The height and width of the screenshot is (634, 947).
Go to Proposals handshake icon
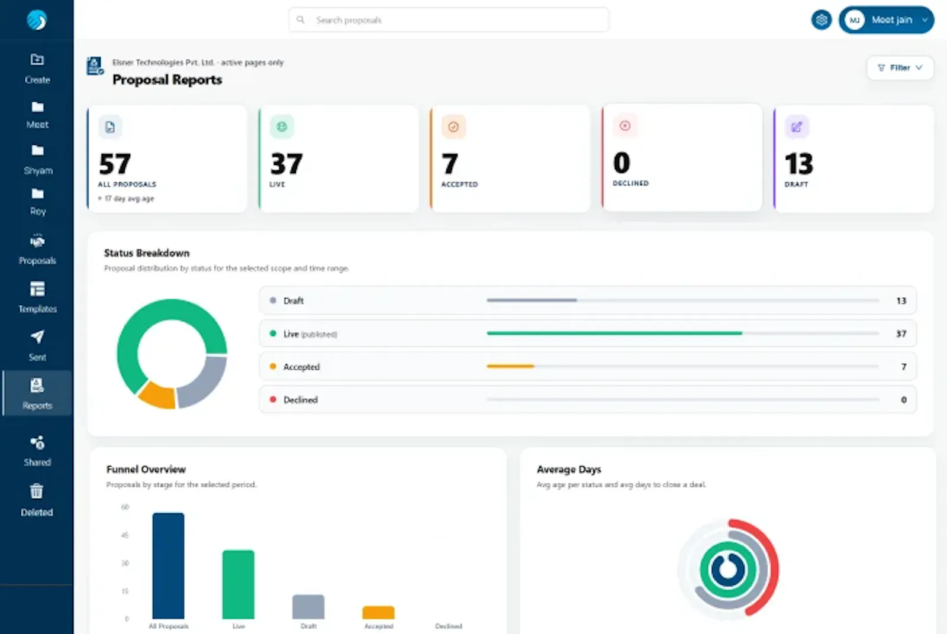37,241
